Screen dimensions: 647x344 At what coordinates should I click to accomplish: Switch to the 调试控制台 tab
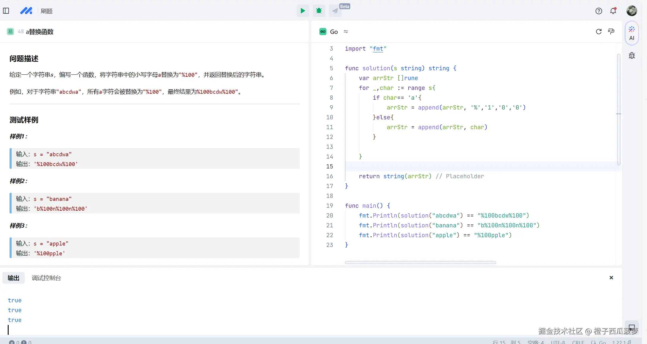click(46, 278)
